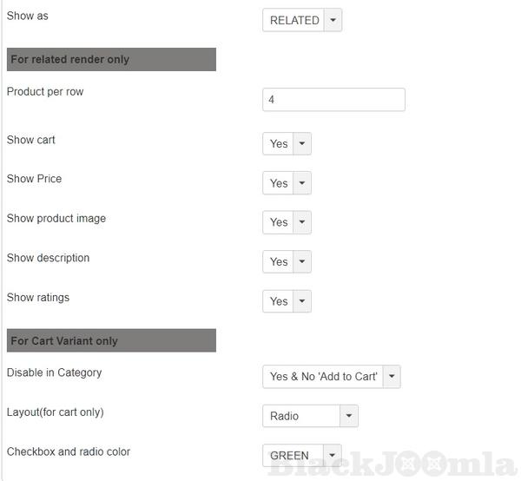
Task: Open the Show ratings dropdown
Action: coord(279,301)
